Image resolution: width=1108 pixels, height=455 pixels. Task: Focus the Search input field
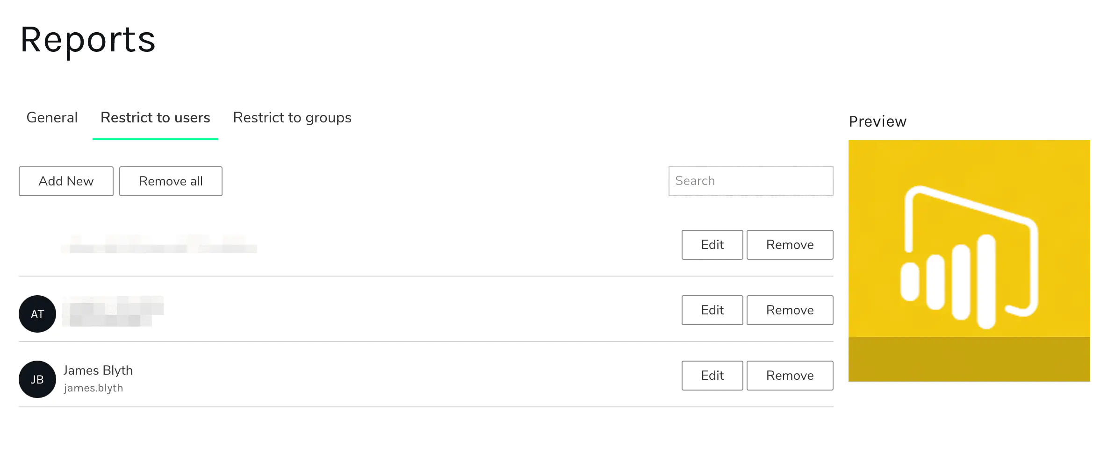click(x=751, y=181)
